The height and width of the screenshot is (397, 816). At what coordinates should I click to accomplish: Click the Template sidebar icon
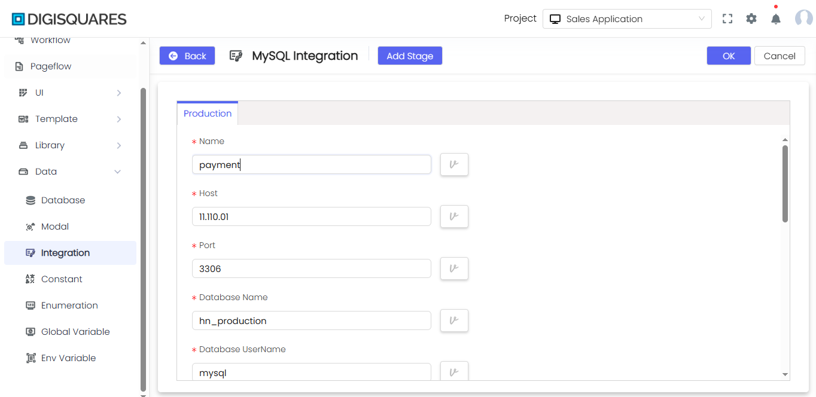tap(23, 119)
